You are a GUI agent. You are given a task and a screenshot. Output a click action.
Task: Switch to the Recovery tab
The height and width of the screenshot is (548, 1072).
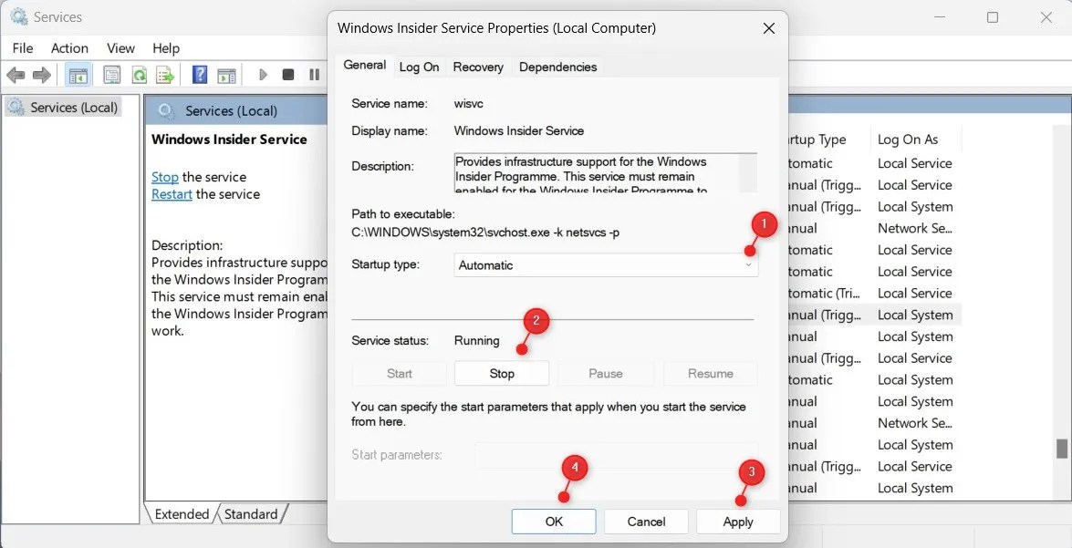[x=477, y=67]
